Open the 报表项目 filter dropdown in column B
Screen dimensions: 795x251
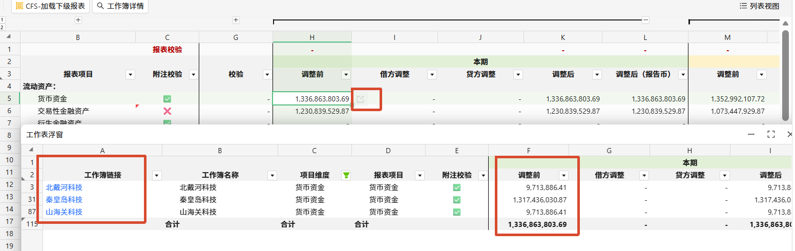(x=130, y=75)
